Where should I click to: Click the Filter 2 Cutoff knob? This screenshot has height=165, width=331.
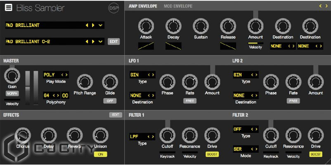click(x=271, y=135)
